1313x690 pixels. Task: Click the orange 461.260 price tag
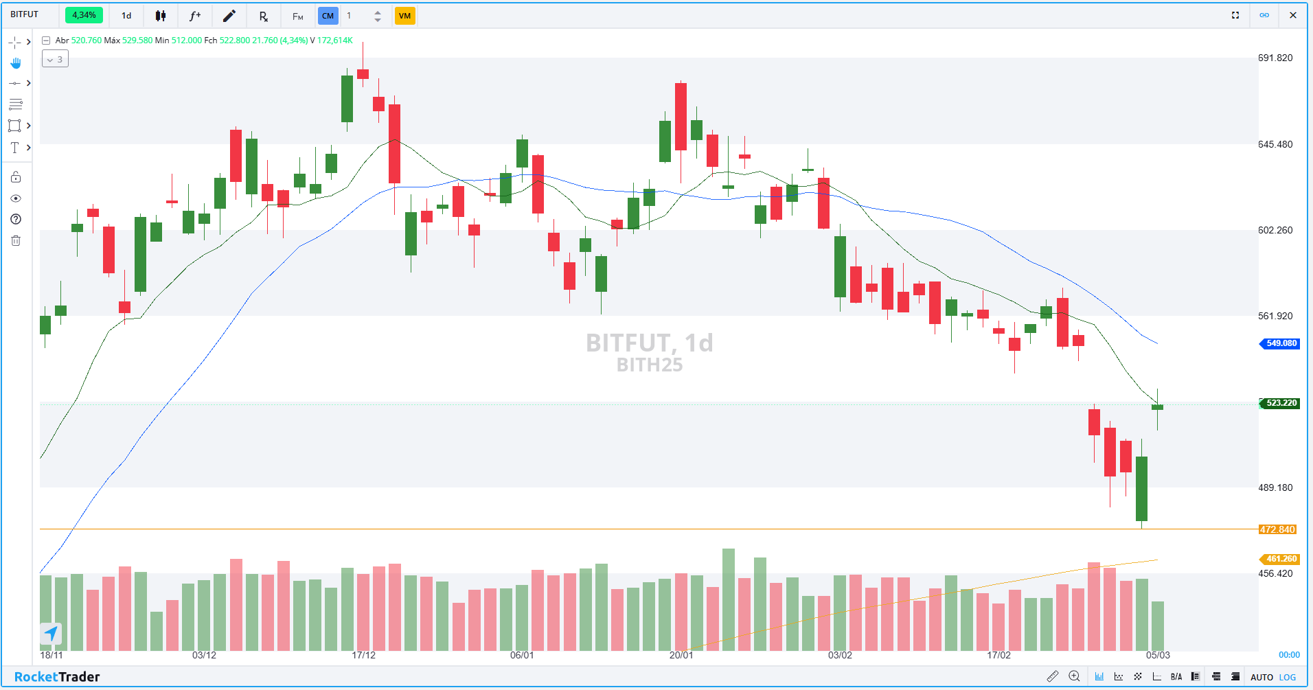[1280, 559]
